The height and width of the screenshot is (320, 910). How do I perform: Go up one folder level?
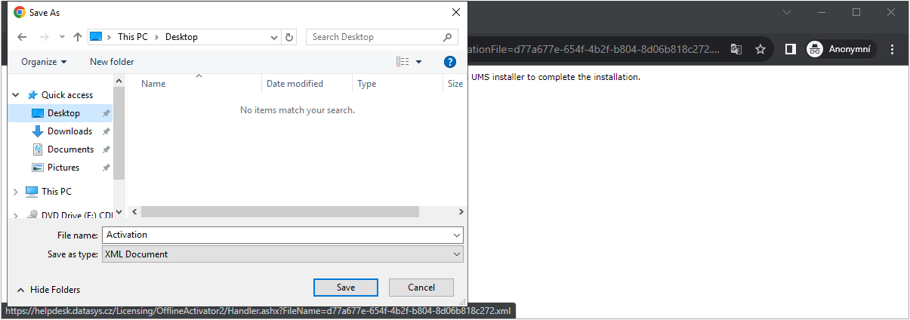click(x=78, y=37)
